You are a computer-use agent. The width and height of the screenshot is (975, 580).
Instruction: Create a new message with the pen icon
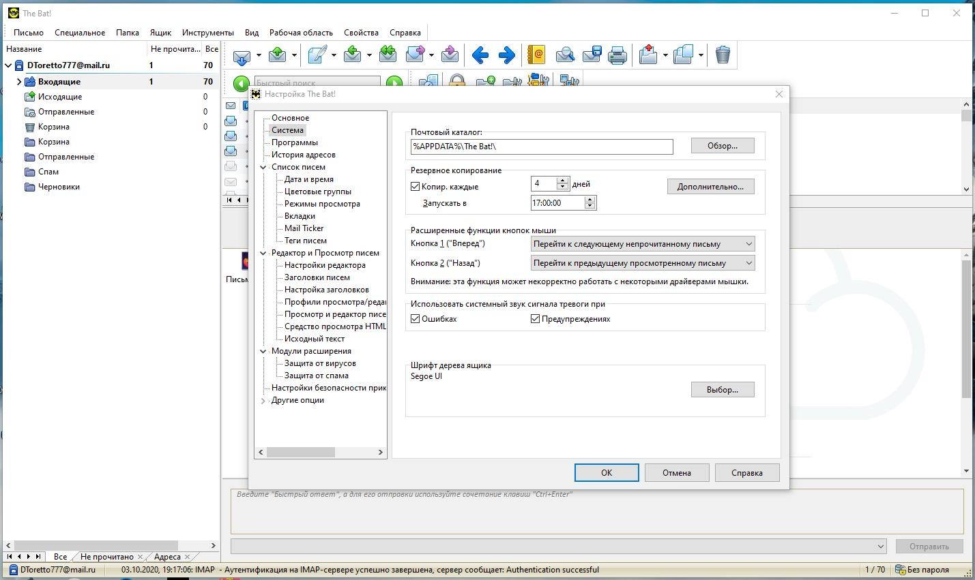[317, 55]
